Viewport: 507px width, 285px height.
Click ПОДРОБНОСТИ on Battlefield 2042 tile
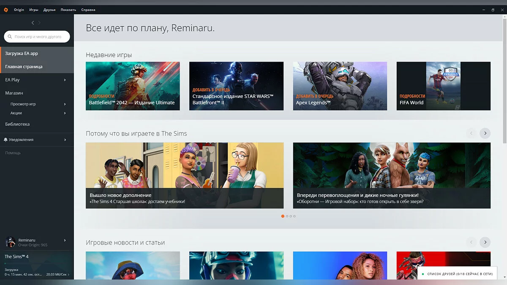pos(101,96)
